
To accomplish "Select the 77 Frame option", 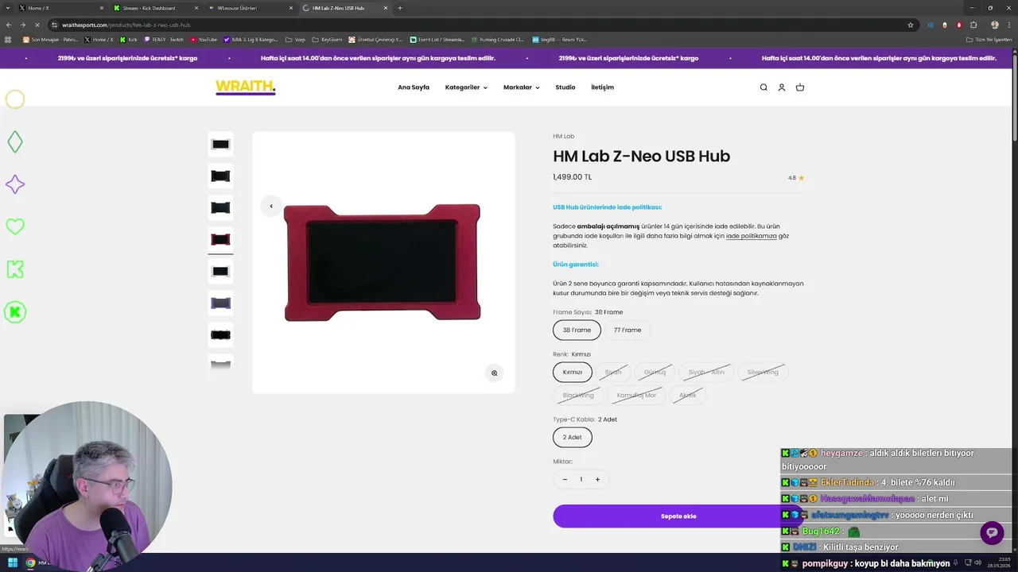I will (x=628, y=330).
